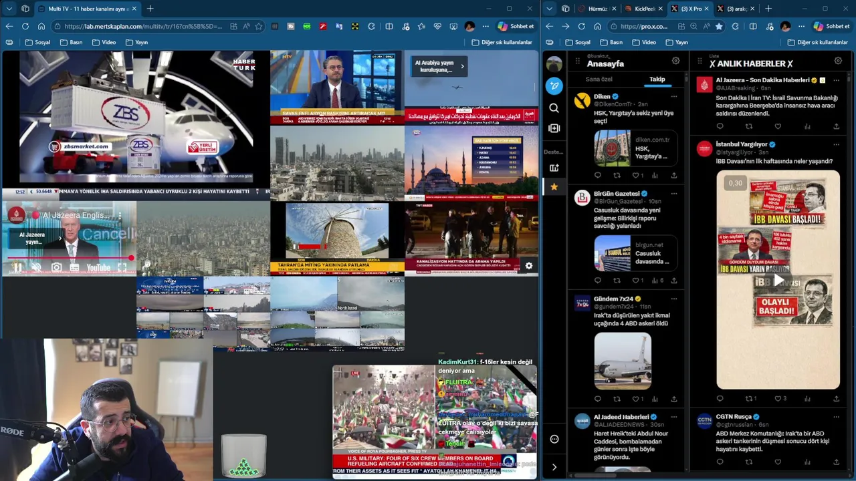The height and width of the screenshot is (481, 856).
Task: Open more menu on İstanbul Yargılıyor post
Action: [836, 144]
